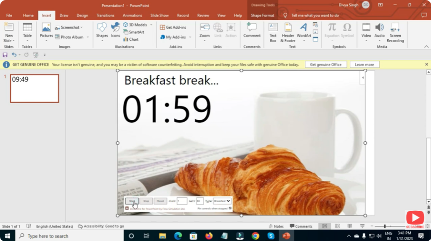Start a Screen Recording
431x241 pixels.
(395, 32)
